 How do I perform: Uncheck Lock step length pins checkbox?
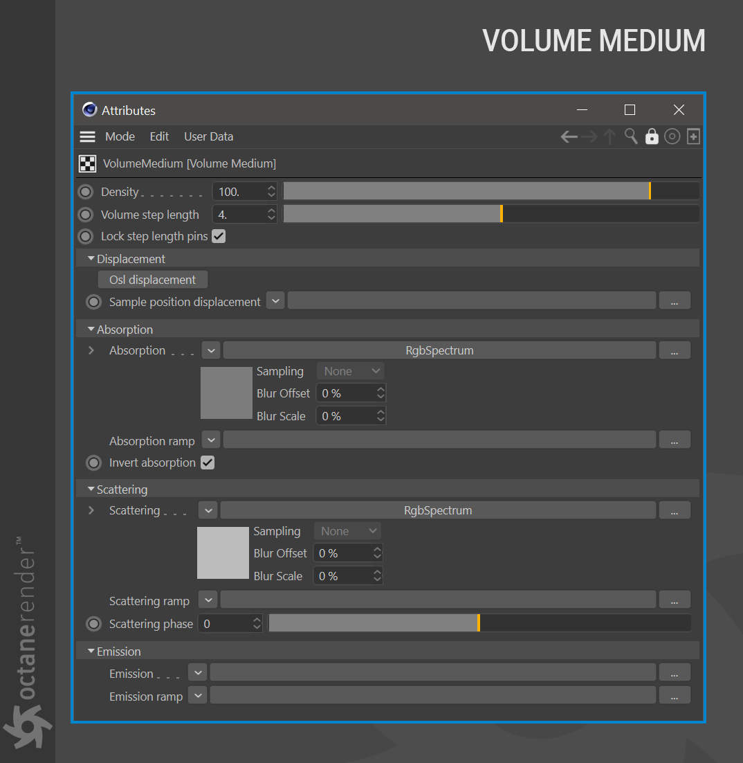click(x=219, y=237)
